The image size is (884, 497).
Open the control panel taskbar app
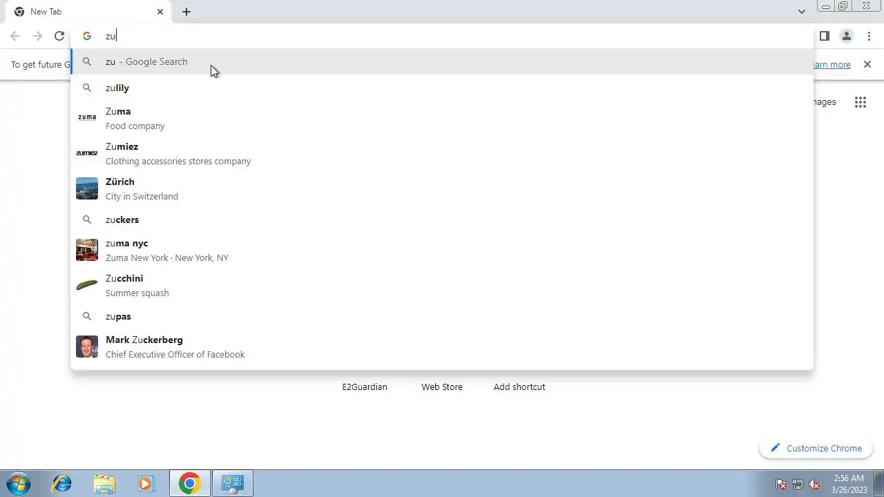click(232, 484)
